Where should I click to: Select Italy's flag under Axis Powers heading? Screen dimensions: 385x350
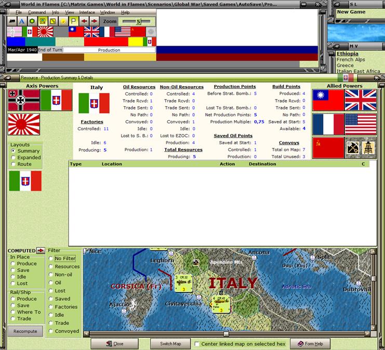tap(56, 100)
